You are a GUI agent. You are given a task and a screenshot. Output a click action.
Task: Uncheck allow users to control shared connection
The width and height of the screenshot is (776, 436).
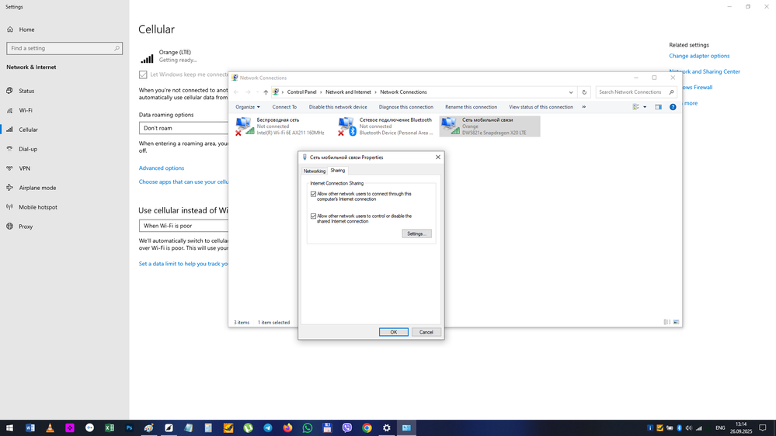pyautogui.click(x=314, y=216)
